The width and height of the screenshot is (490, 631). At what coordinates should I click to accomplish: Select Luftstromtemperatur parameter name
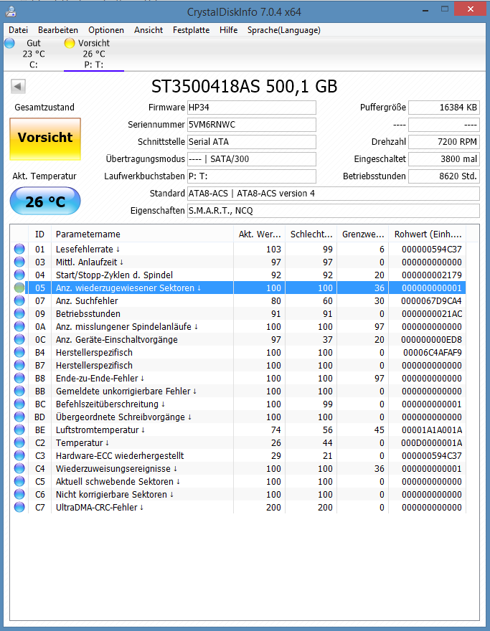pyautogui.click(x=100, y=430)
